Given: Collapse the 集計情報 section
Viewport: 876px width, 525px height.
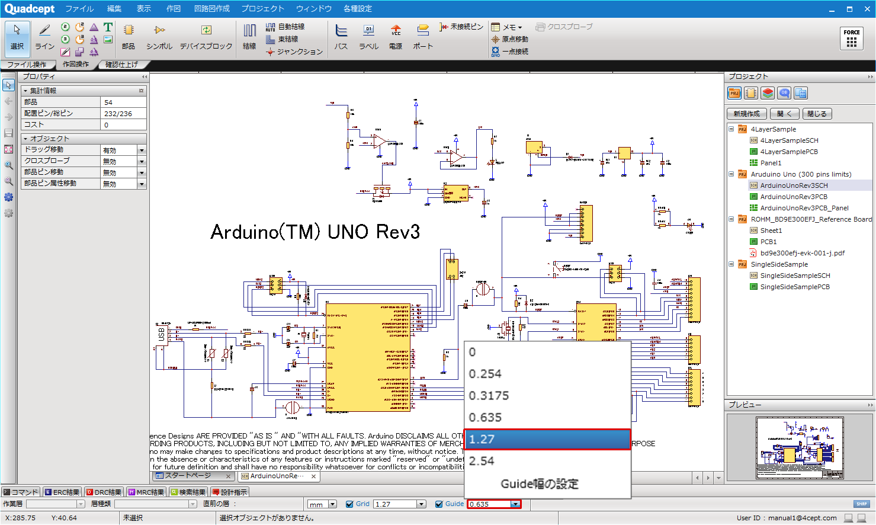Looking at the screenshot, I should tap(25, 91).
